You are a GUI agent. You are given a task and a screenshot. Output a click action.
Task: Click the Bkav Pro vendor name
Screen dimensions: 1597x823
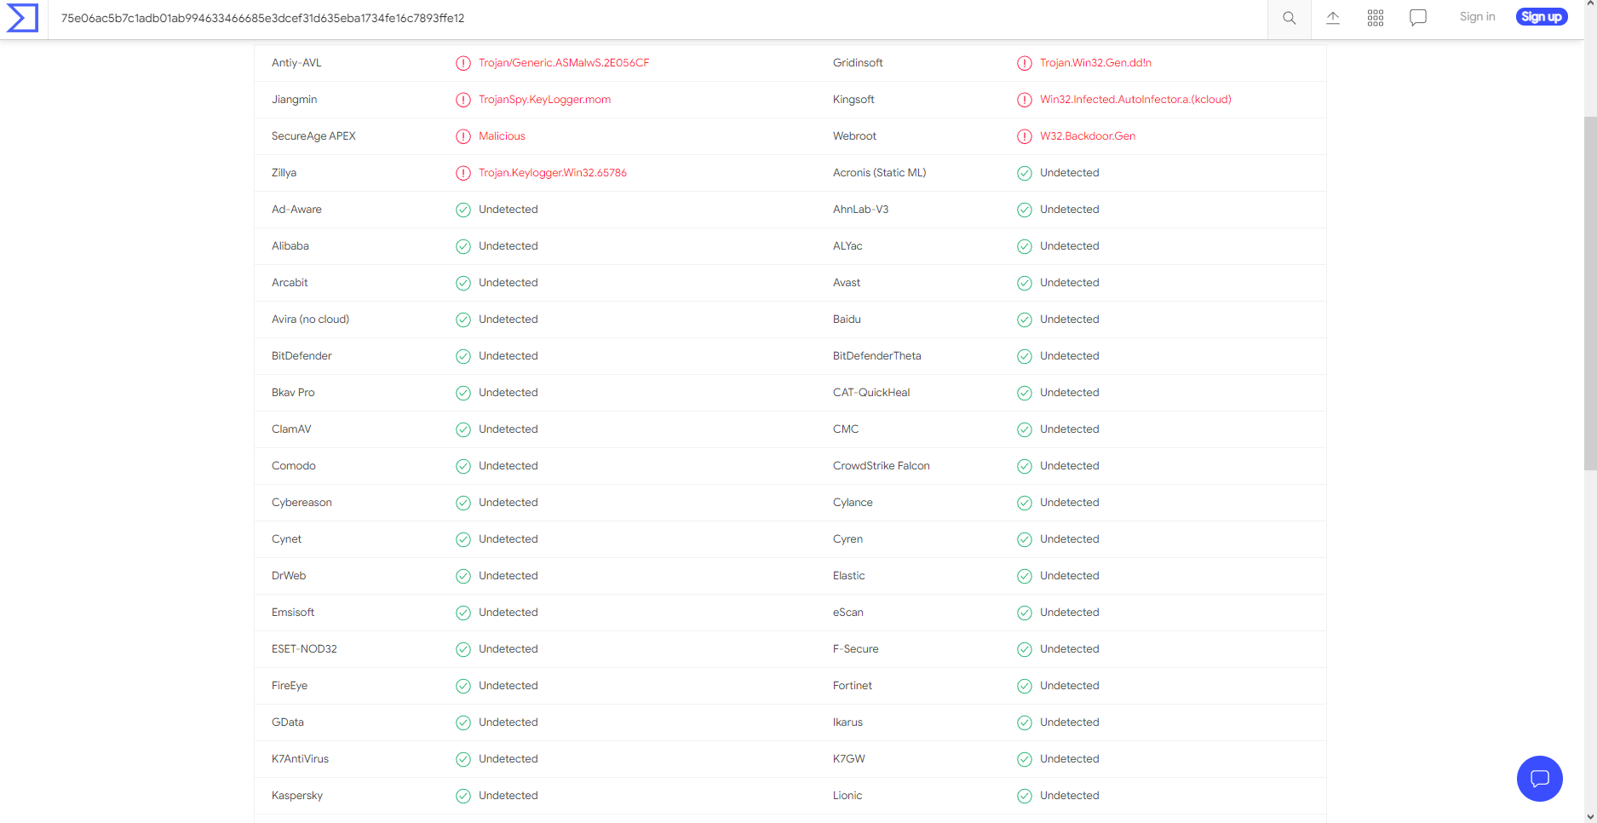tap(293, 393)
